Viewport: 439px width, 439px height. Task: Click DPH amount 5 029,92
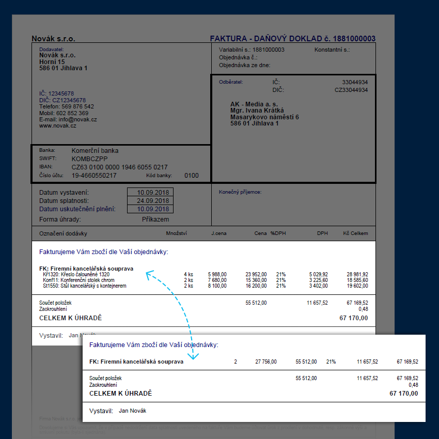[x=318, y=274]
